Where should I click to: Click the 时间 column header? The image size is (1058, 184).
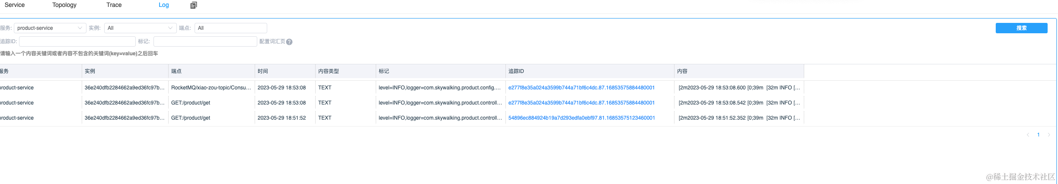click(x=263, y=71)
